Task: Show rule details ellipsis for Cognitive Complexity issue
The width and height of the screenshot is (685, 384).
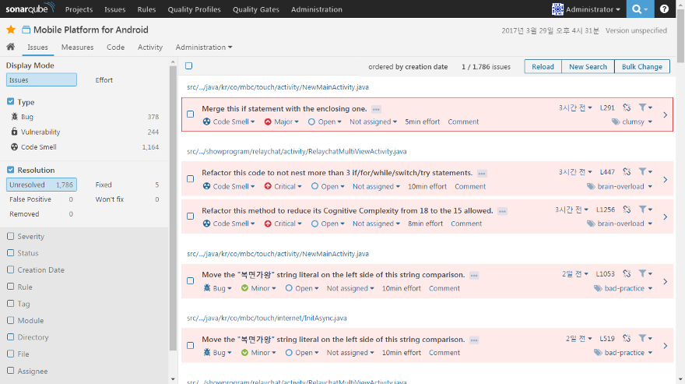Action: click(502, 211)
